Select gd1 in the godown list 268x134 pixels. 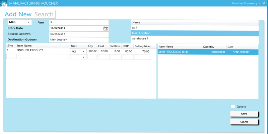point(195,27)
